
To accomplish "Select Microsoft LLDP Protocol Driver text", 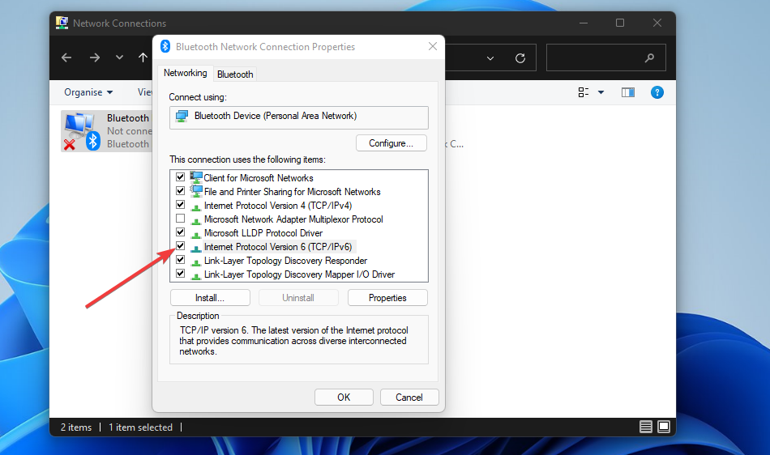I will 263,233.
